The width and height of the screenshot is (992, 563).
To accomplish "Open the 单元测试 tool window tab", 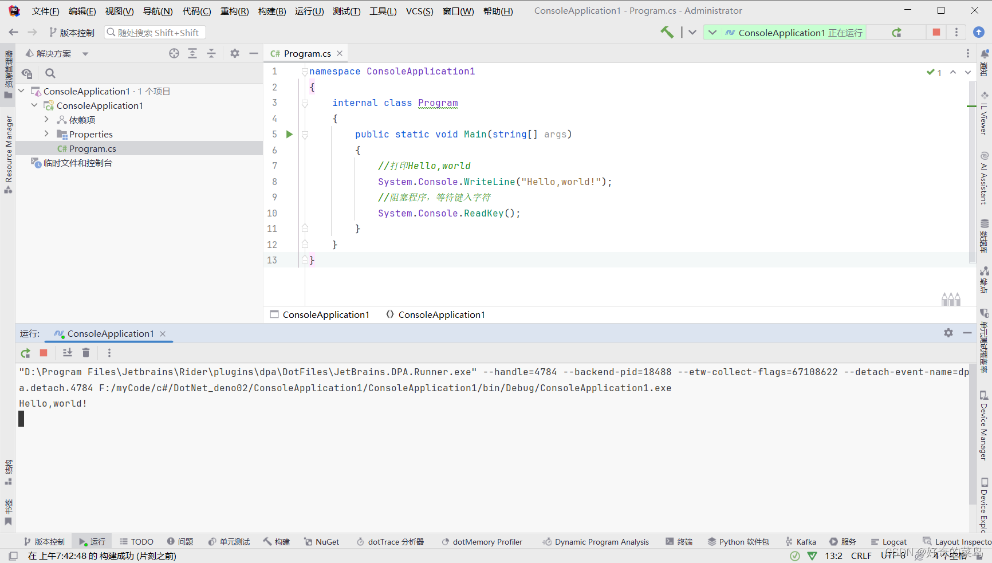I will [x=229, y=542].
